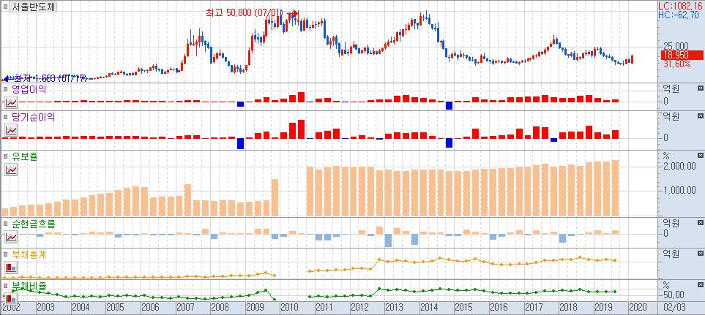Select the 순현금흐름 indicator label
The image size is (705, 315).
(33, 223)
